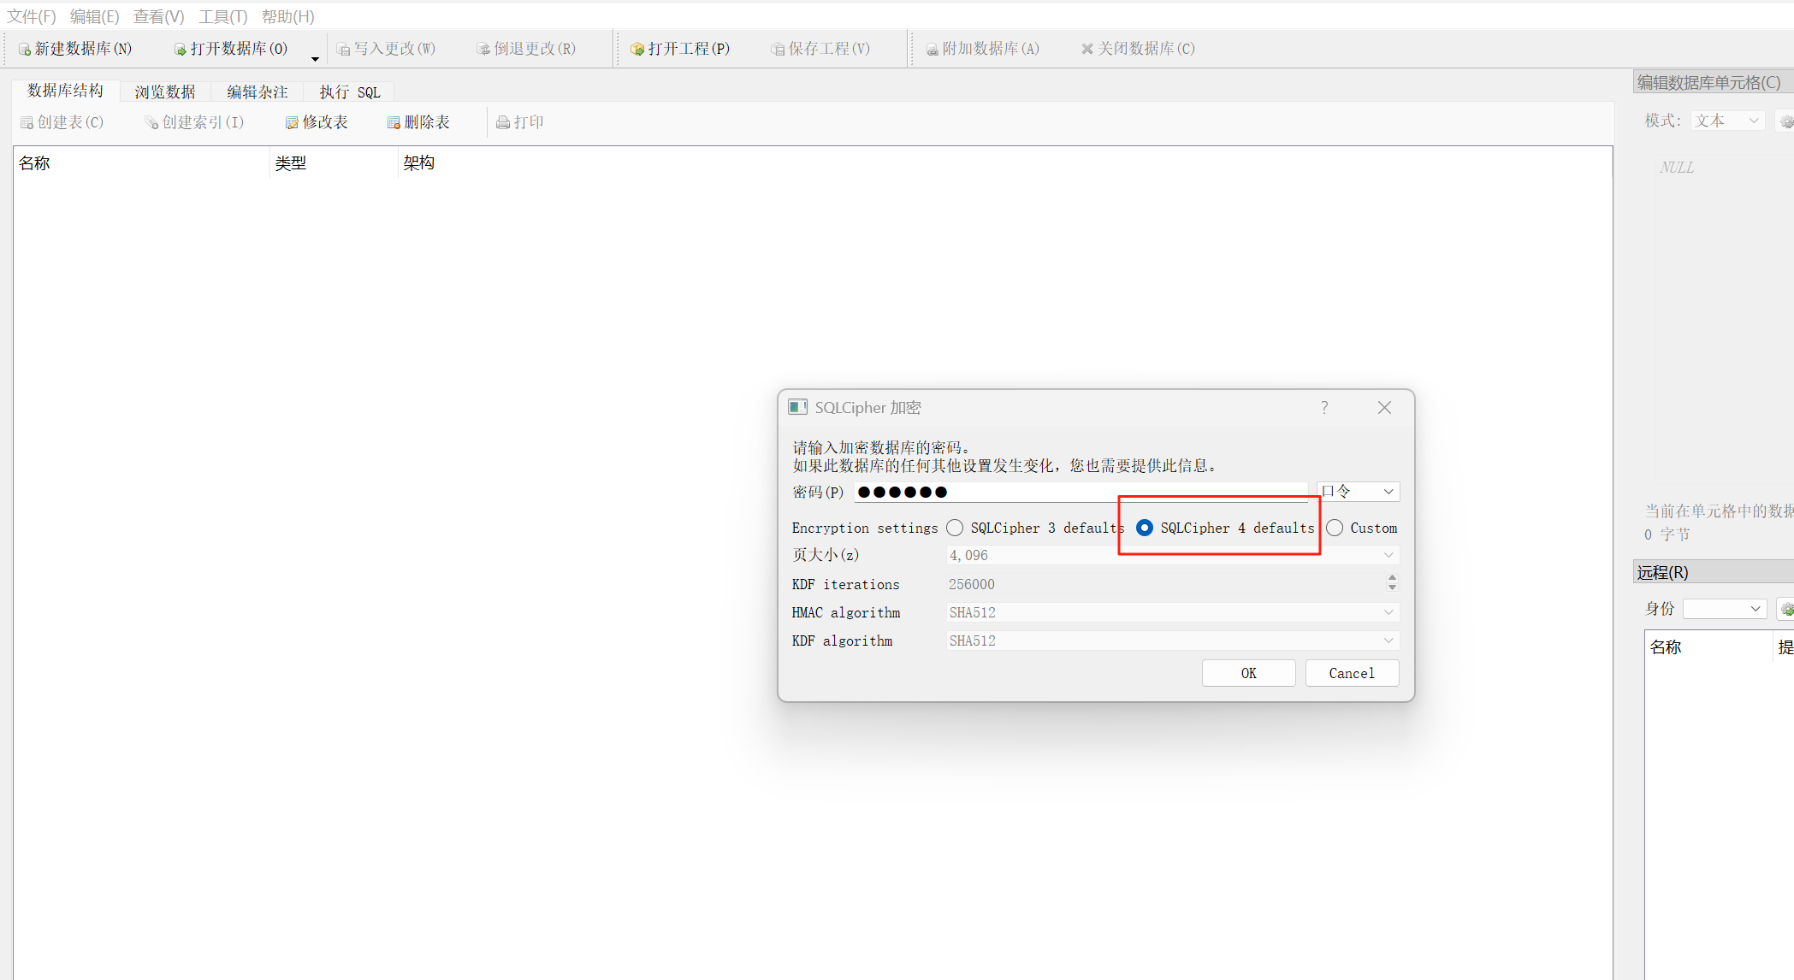The height and width of the screenshot is (980, 1794).
Task: Click Create Index (创建索引) icon
Action: (151, 123)
